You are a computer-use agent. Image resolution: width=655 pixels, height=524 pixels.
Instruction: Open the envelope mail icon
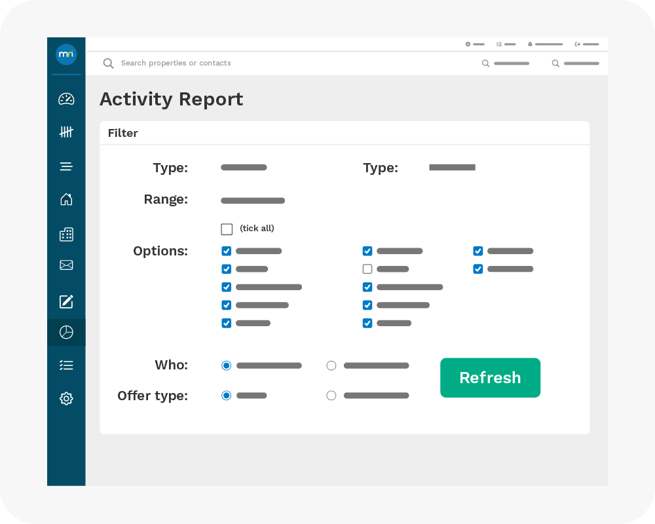click(66, 265)
